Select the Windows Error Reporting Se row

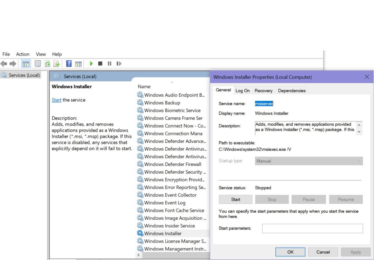click(x=175, y=187)
